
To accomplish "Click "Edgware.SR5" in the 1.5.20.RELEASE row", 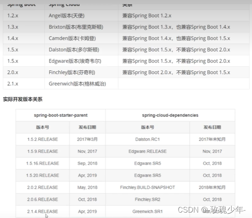I will (x=147, y=175).
